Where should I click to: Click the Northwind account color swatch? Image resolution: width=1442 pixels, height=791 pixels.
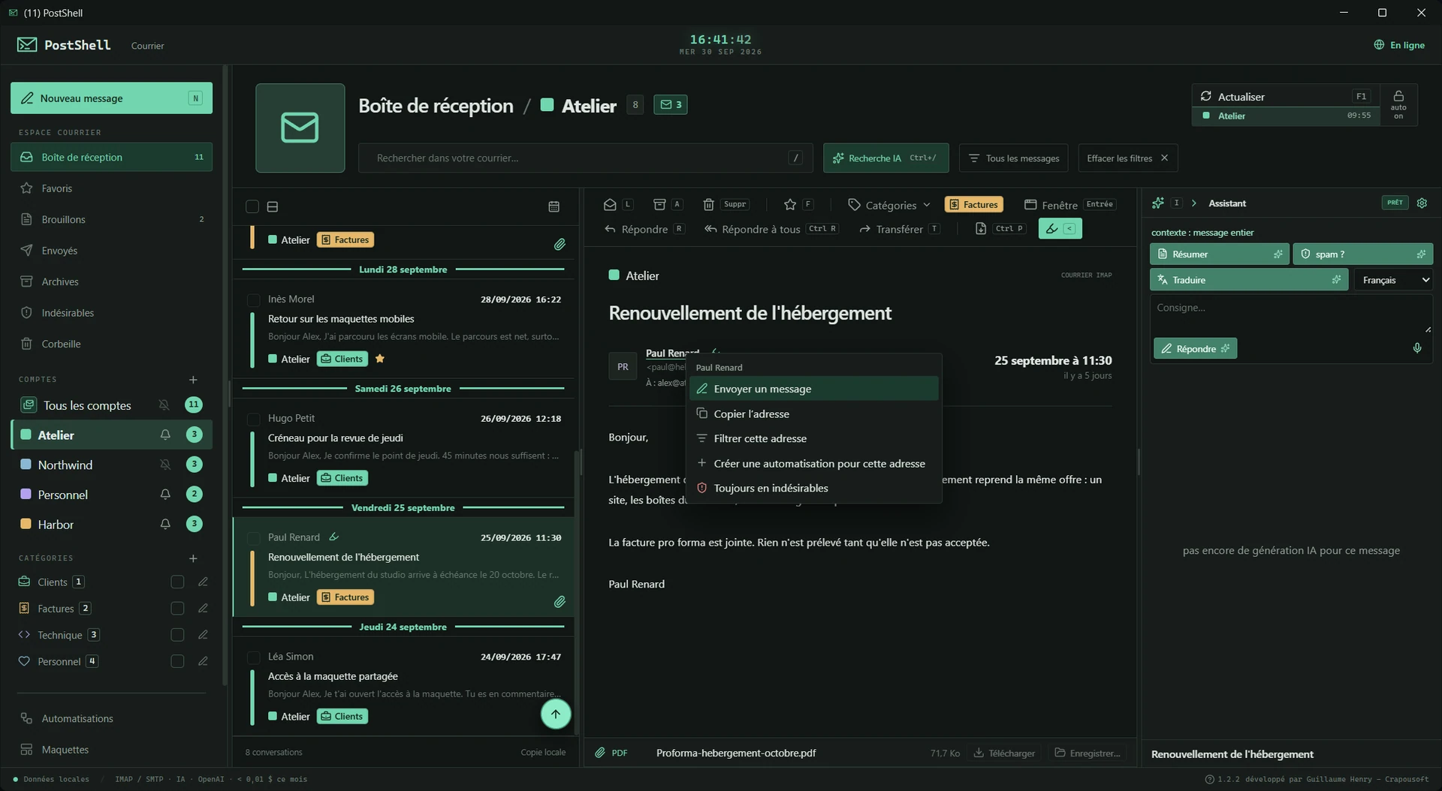pyautogui.click(x=26, y=465)
